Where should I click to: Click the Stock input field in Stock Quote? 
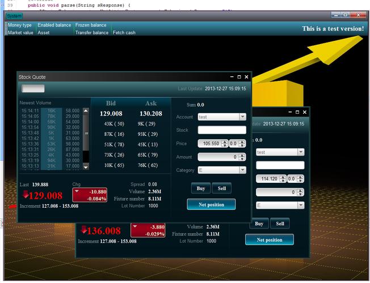coord(221,130)
